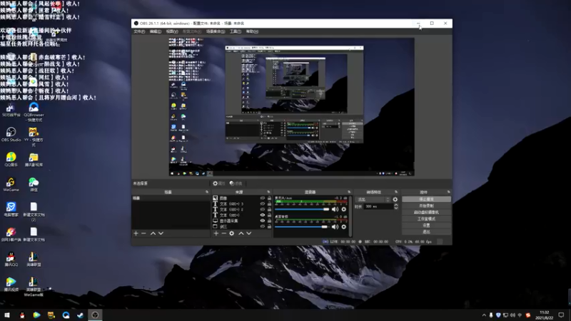Viewport: 571px width, 321px height.
Task: Open 场景集合(S) menu
Action: 216,31
